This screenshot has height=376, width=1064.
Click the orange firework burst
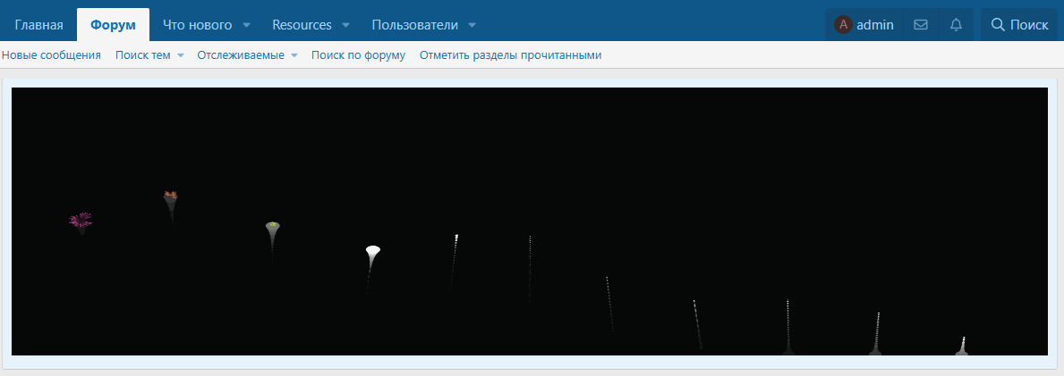coord(170,195)
